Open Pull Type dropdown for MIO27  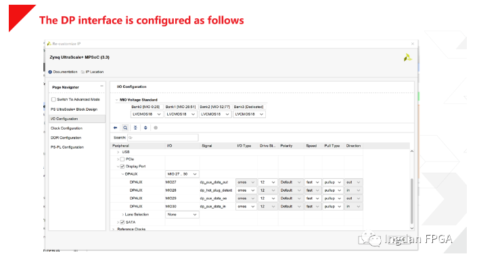[333, 182]
